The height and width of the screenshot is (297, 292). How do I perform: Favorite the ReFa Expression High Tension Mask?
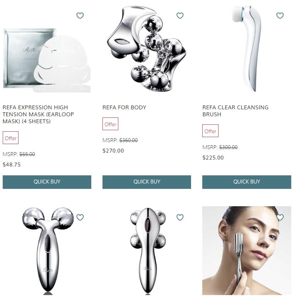[x=80, y=15]
